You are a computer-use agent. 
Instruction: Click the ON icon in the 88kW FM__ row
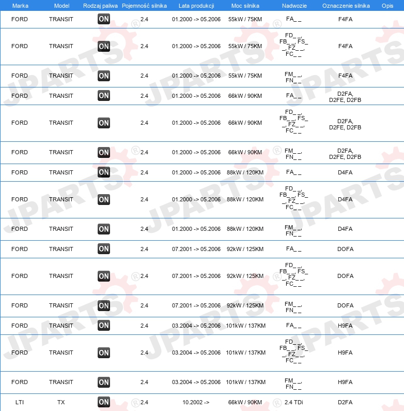click(104, 229)
